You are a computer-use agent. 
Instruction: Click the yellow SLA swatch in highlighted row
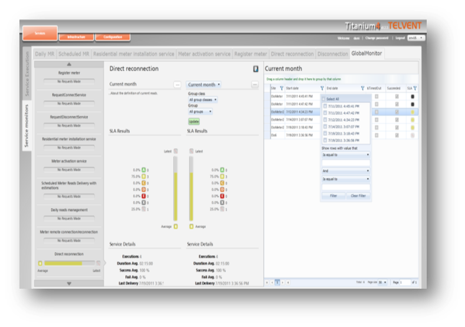[x=412, y=112]
